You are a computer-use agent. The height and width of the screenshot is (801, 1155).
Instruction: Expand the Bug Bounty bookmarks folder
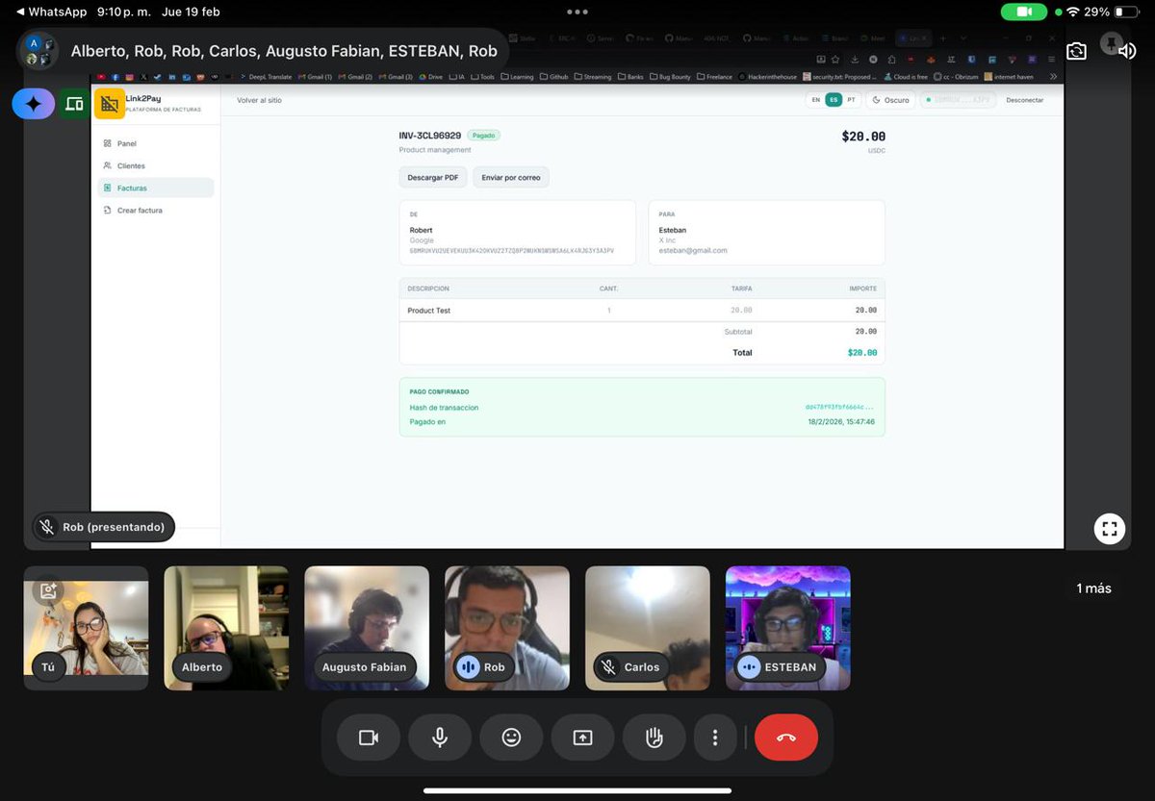click(x=670, y=77)
